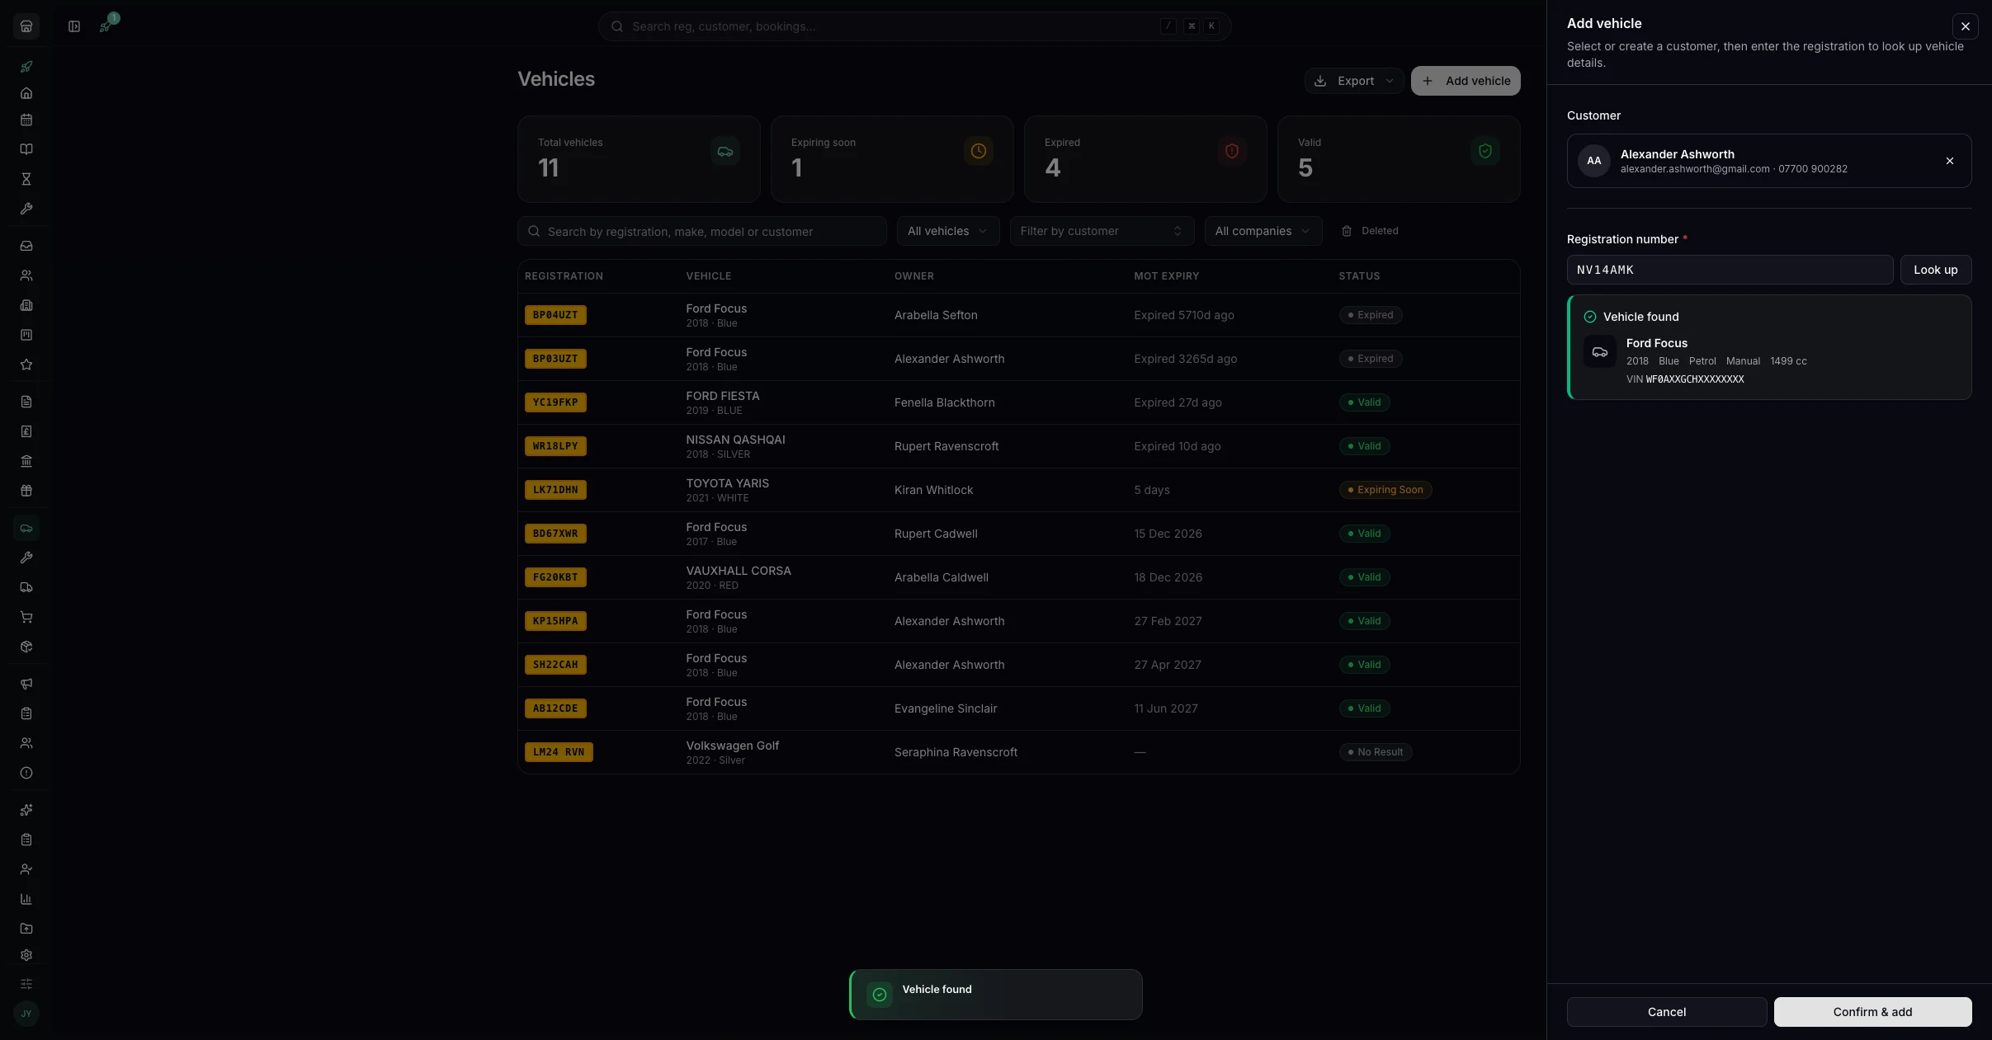This screenshot has width=1992, height=1040.
Task: Select the Total vehicles stat card
Action: [x=639, y=159]
